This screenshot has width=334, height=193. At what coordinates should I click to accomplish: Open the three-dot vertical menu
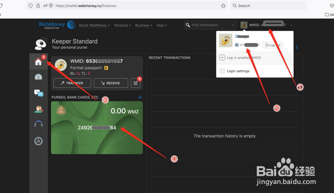(x=297, y=47)
